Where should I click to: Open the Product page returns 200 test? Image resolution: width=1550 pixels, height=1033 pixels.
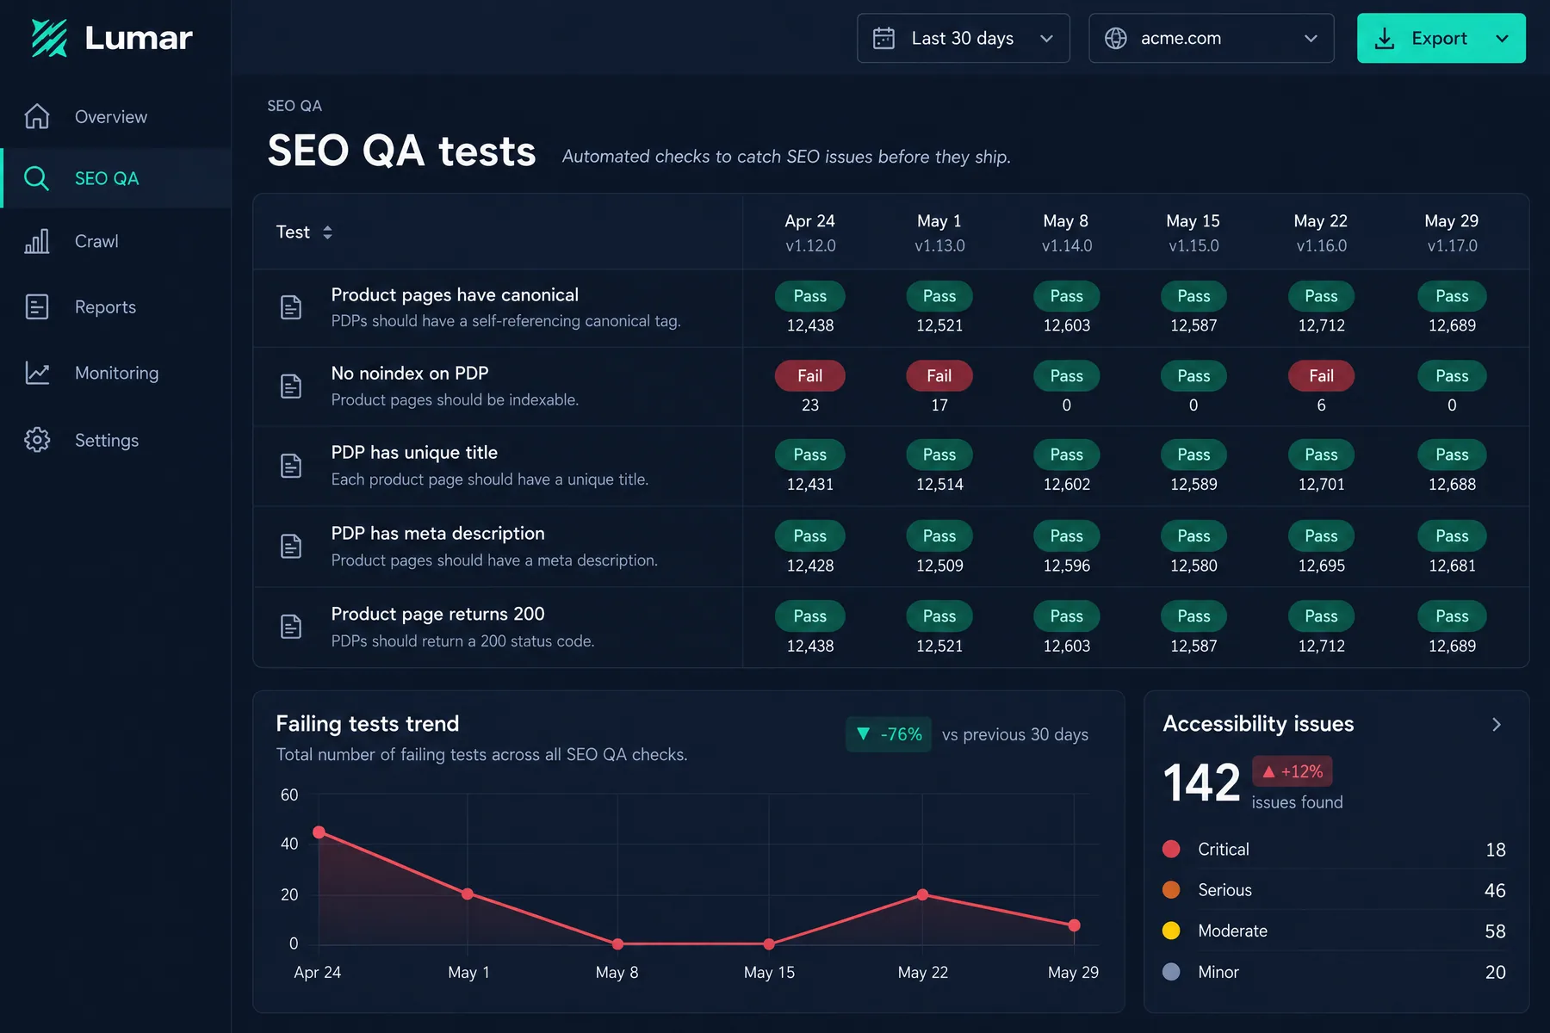point(437,614)
